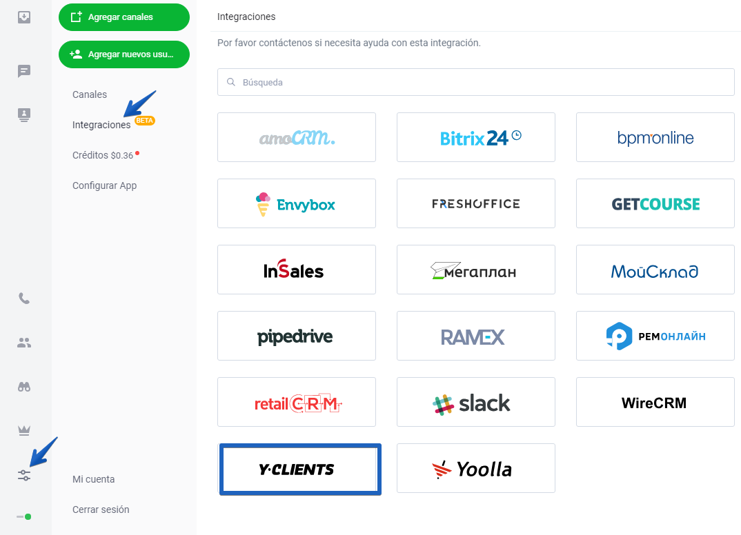
Task: Click the Agregar nuevos usuarios button
Action: pyautogui.click(x=124, y=54)
